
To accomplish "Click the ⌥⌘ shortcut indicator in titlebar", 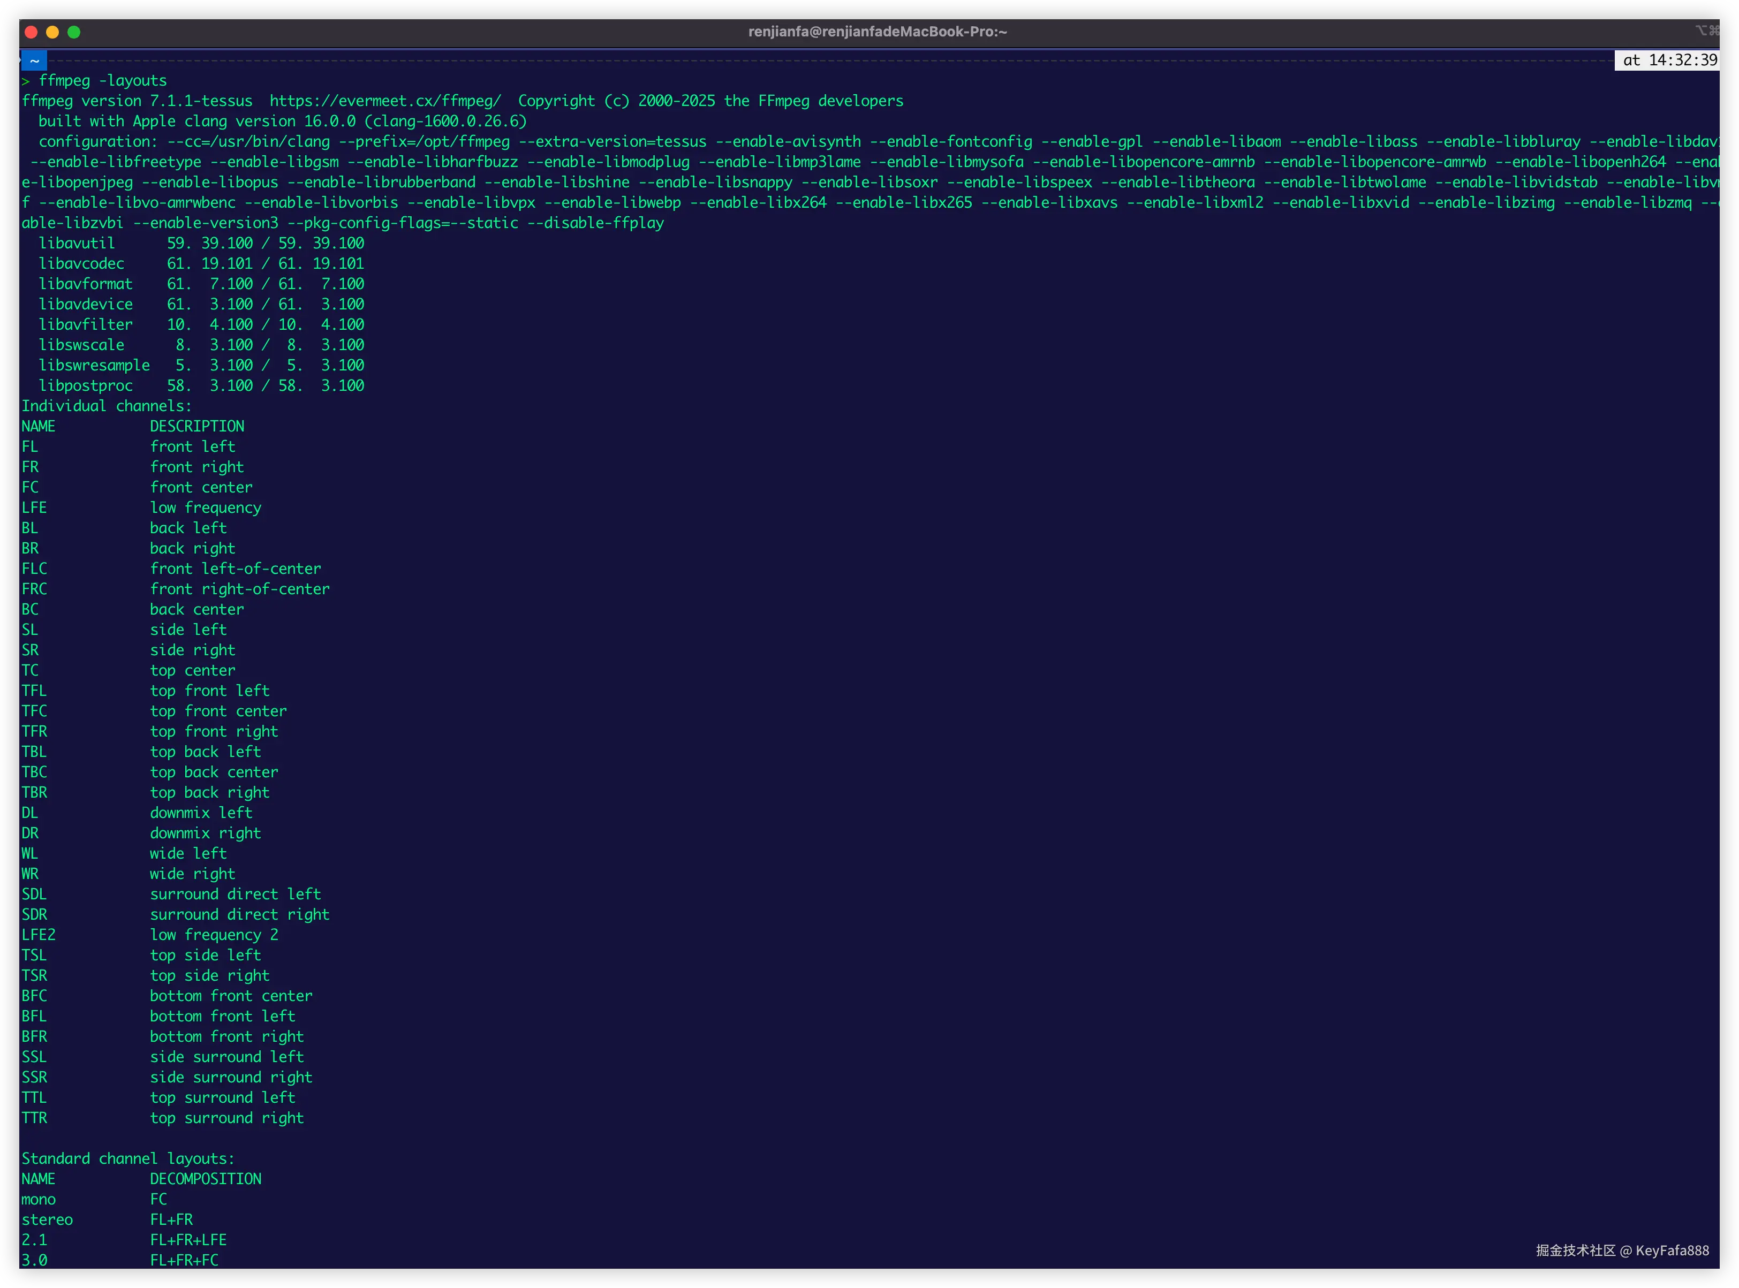I will pos(1708,31).
